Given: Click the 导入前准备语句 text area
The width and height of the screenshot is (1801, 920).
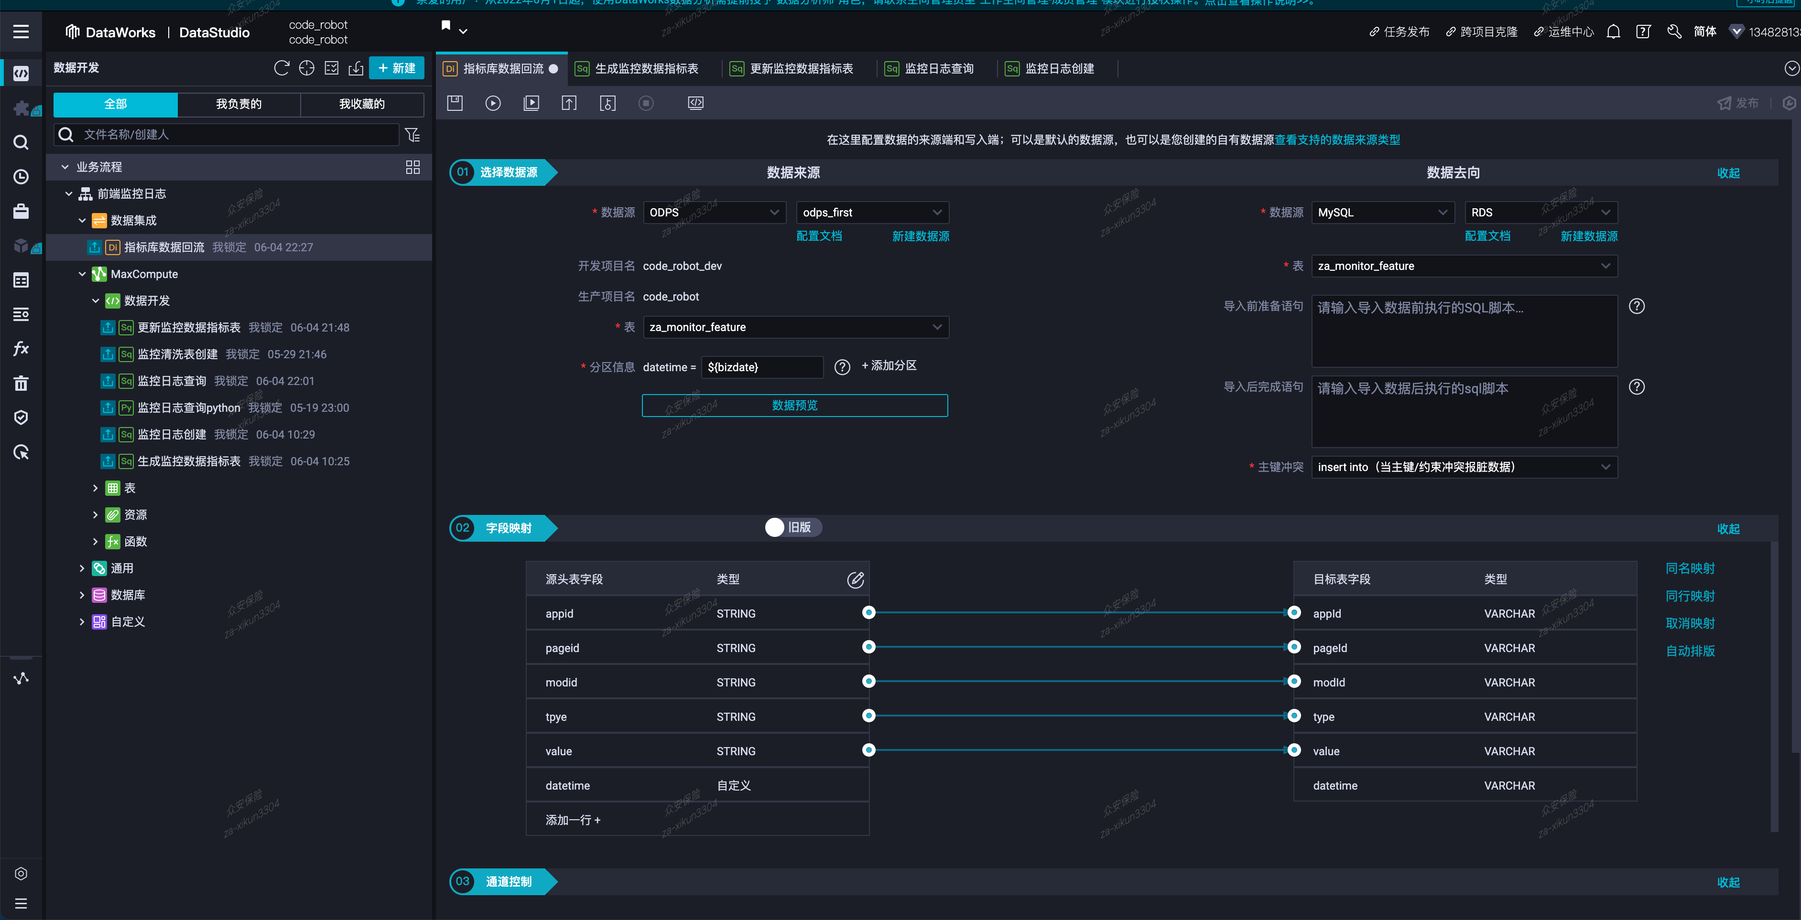Looking at the screenshot, I should (1464, 331).
